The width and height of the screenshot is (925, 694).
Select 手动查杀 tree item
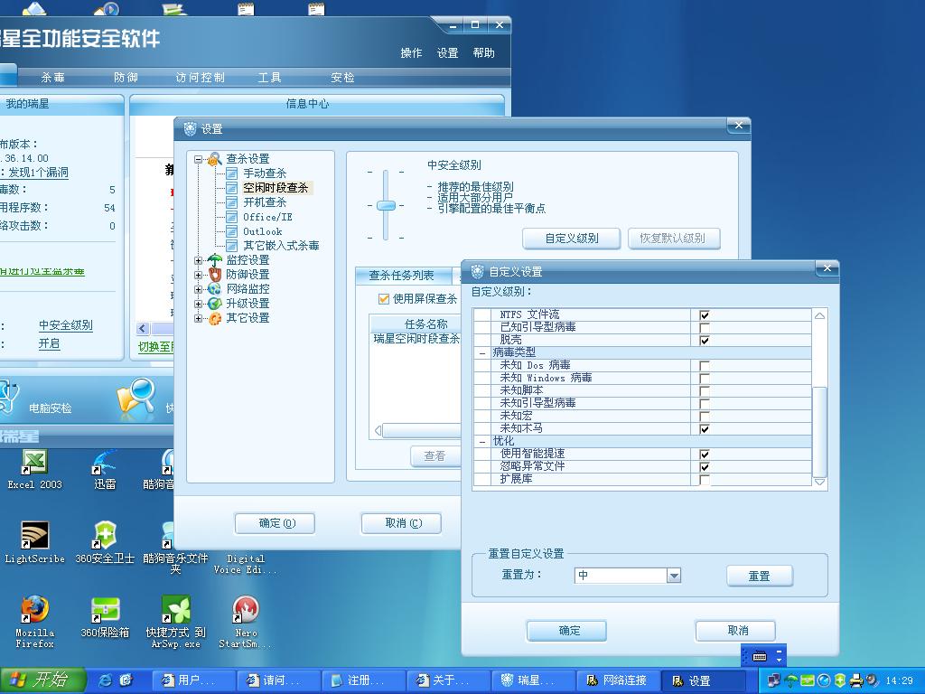[265, 173]
